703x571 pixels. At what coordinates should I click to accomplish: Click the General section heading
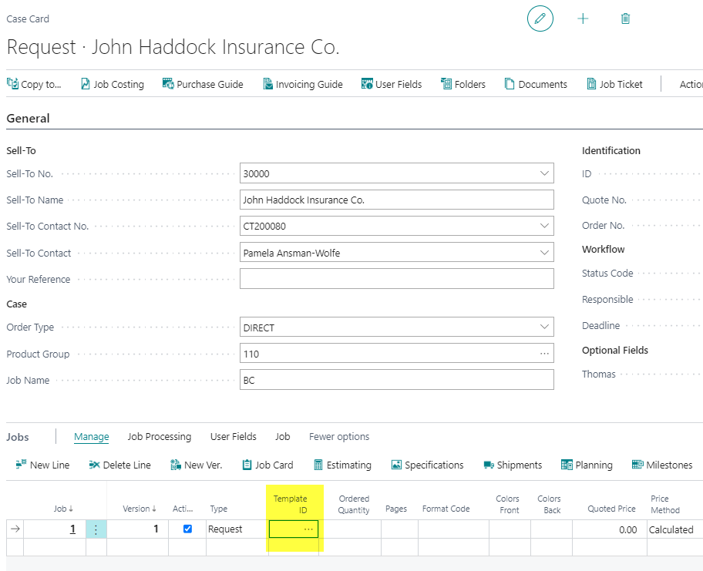[28, 119]
